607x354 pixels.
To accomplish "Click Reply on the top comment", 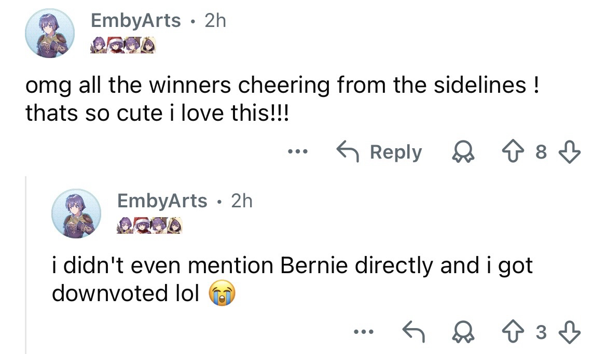I will [x=379, y=152].
